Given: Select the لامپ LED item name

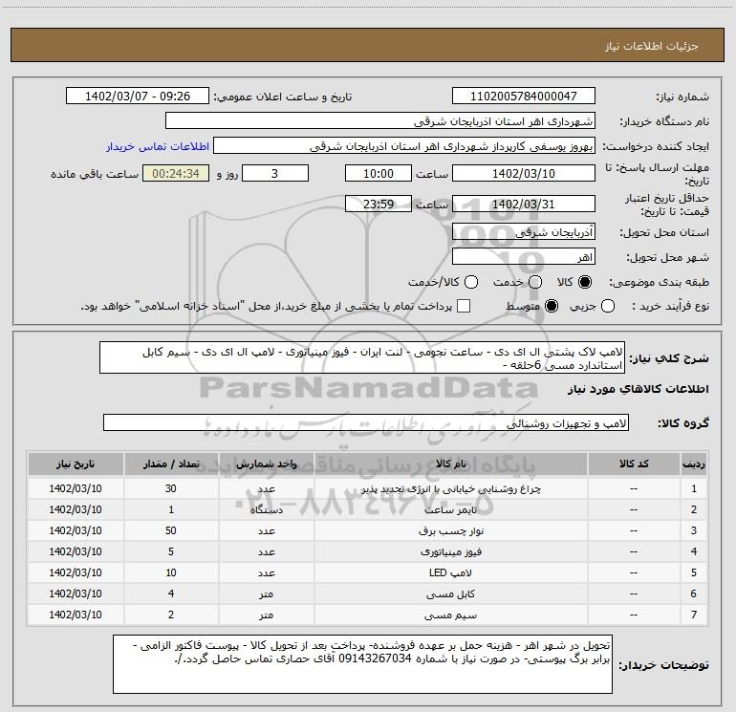Looking at the screenshot, I should [450, 572].
